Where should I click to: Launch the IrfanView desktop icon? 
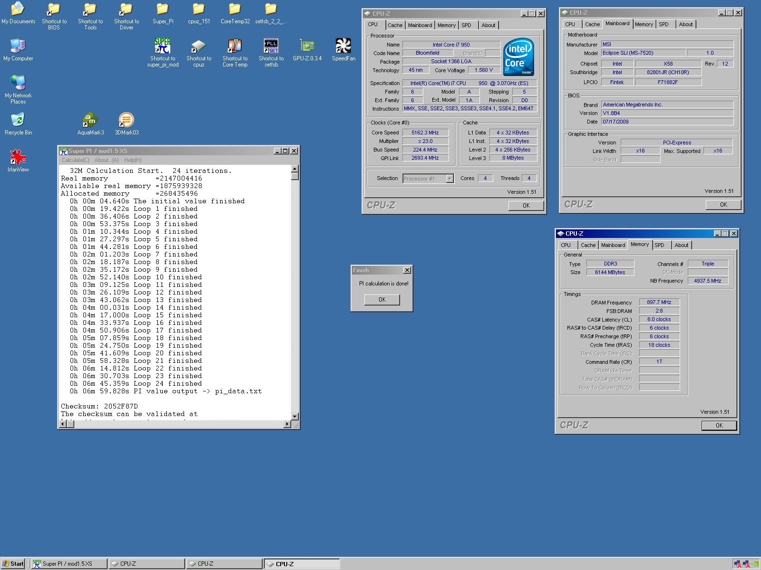(18, 161)
